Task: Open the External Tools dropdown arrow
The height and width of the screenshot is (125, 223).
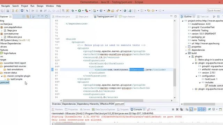Action: coord(90,11)
